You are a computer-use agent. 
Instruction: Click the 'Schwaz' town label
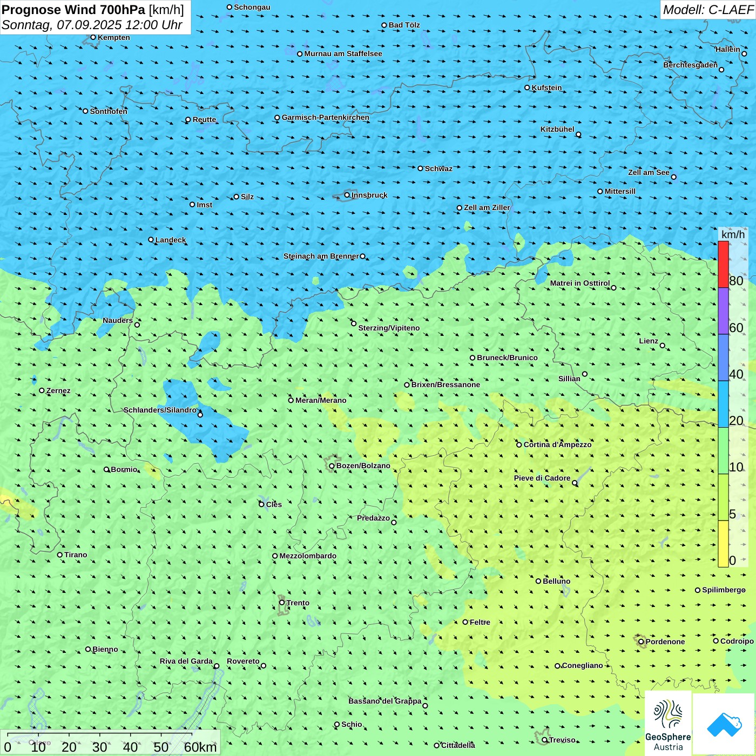pos(438,168)
